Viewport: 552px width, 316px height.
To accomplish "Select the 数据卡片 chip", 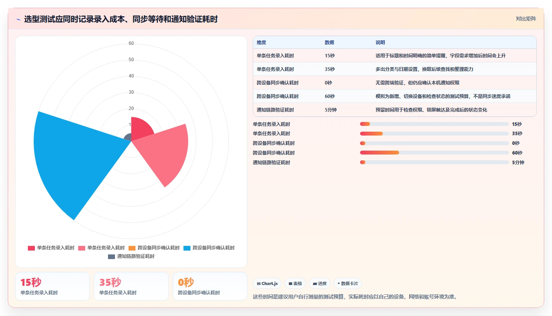I will point(348,283).
